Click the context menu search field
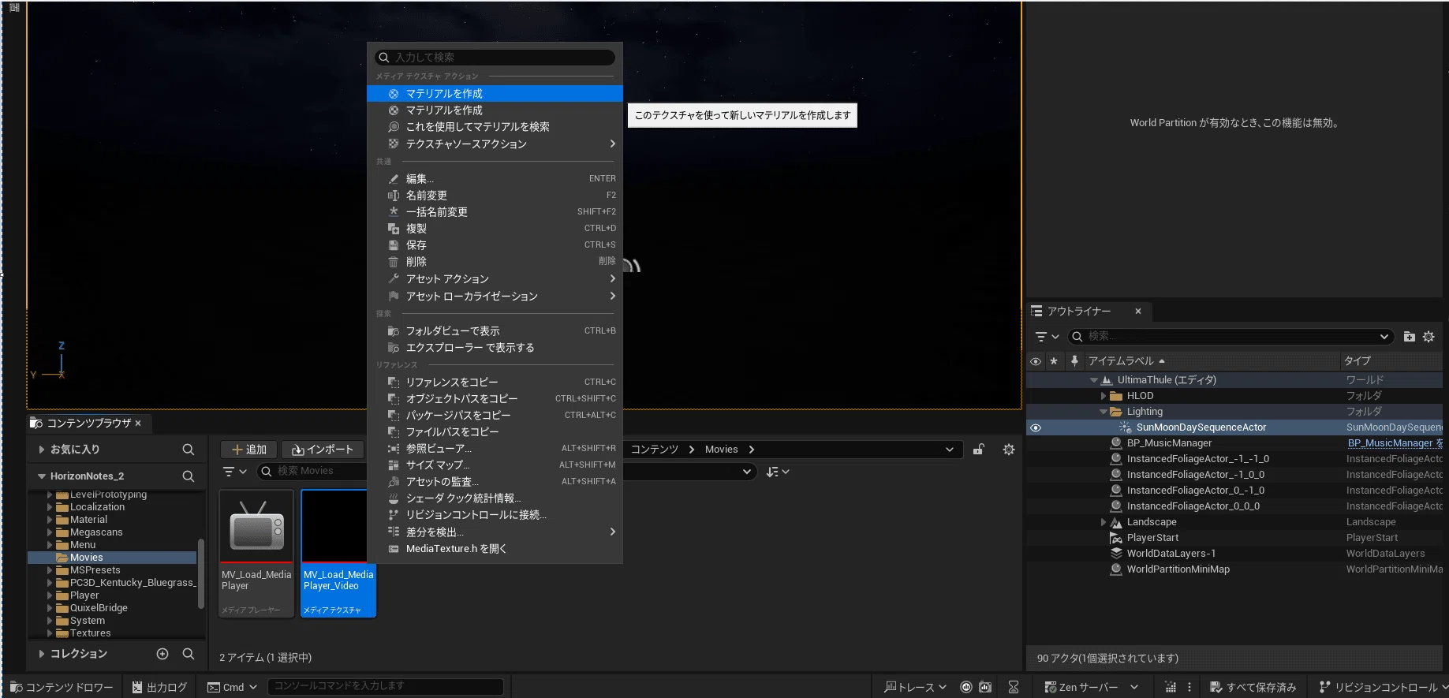The image size is (1449, 698). point(495,58)
